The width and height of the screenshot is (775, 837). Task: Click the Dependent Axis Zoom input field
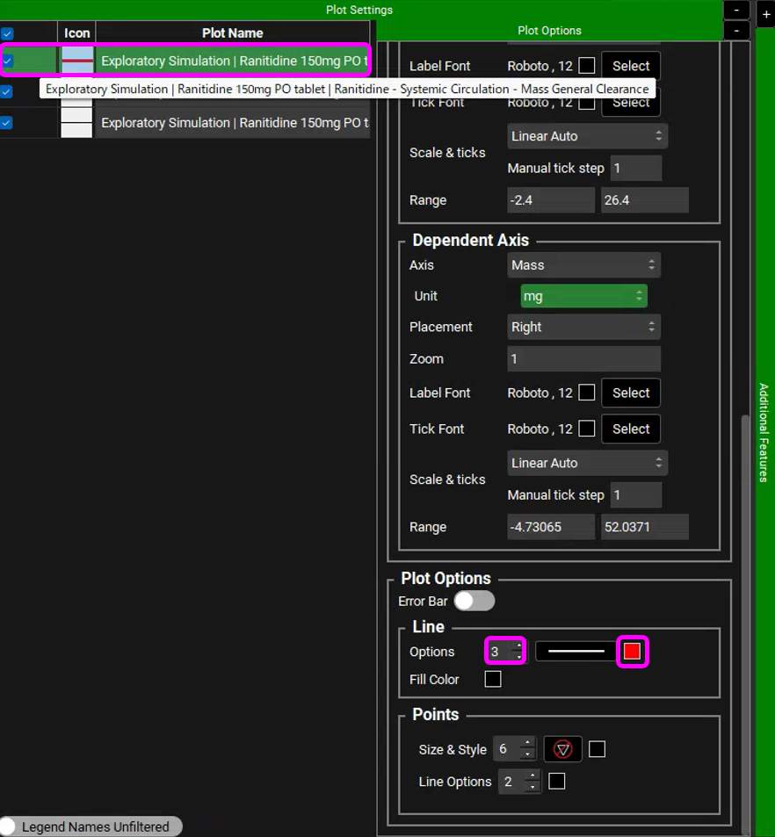pyautogui.click(x=583, y=358)
